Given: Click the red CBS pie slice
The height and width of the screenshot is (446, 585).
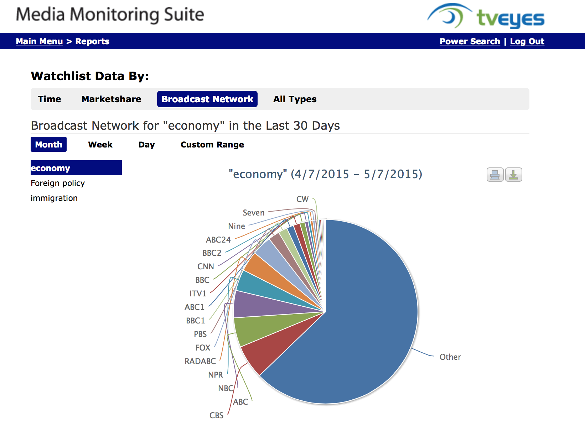Looking at the screenshot, I should coord(274,347).
